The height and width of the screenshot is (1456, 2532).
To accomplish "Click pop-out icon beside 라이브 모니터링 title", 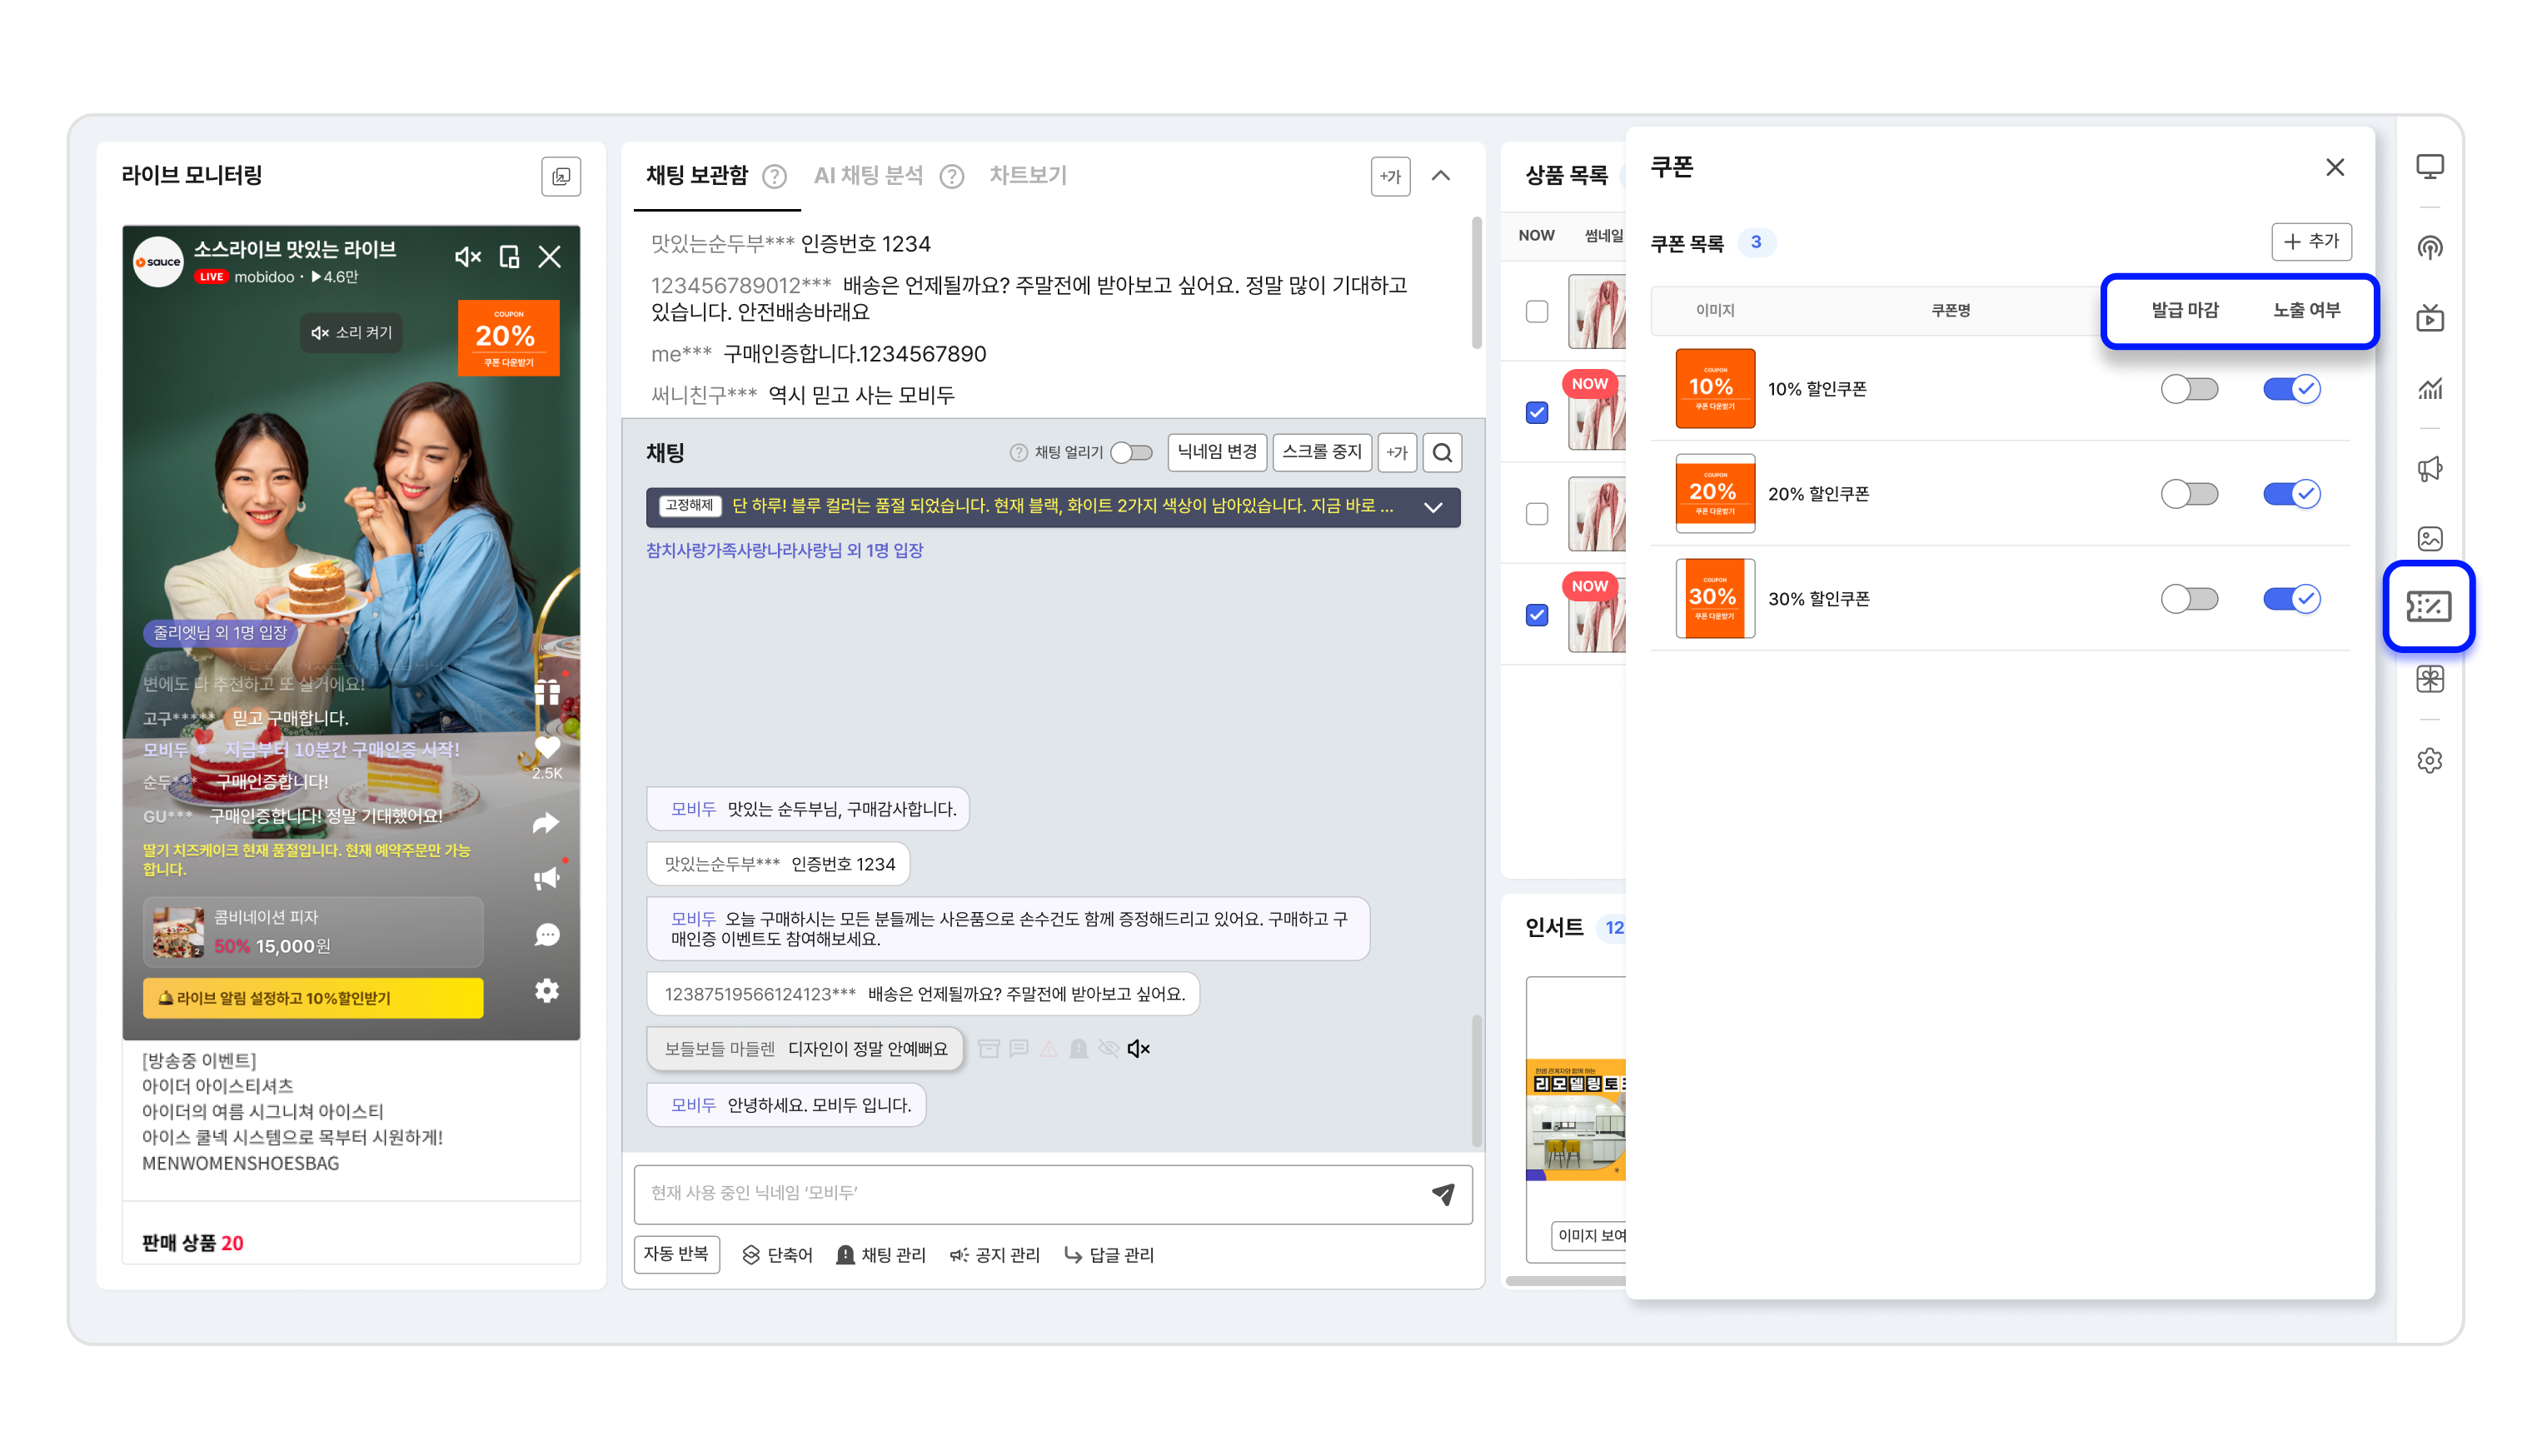I will pos(561,176).
